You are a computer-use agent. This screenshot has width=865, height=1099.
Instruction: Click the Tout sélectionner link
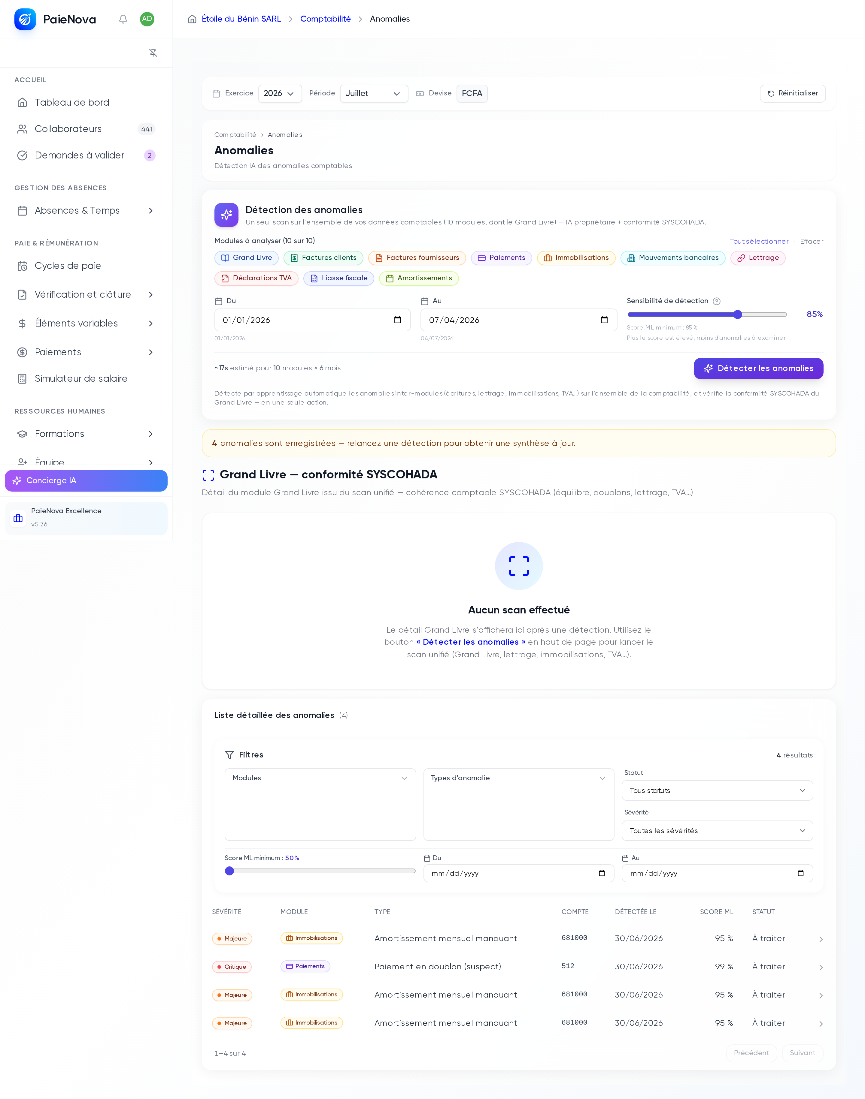pyautogui.click(x=759, y=241)
